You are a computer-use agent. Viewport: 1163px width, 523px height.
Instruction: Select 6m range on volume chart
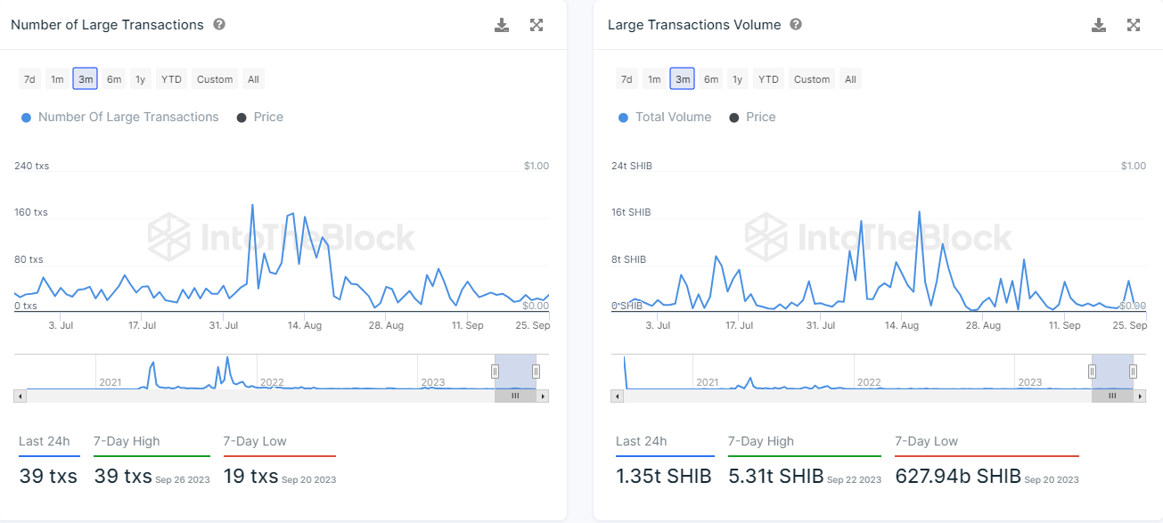pyautogui.click(x=711, y=79)
